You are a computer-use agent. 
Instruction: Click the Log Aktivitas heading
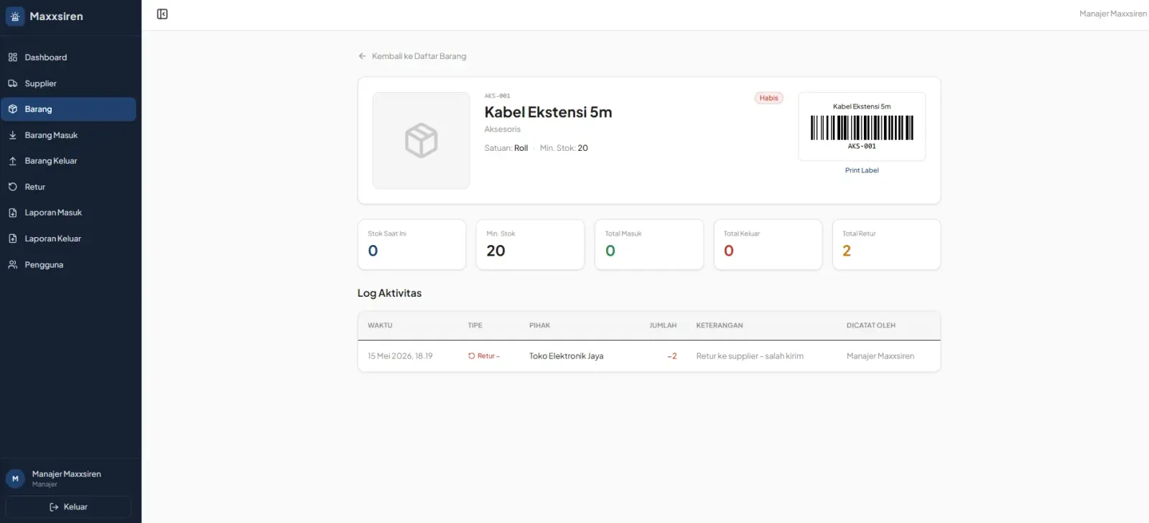(389, 293)
